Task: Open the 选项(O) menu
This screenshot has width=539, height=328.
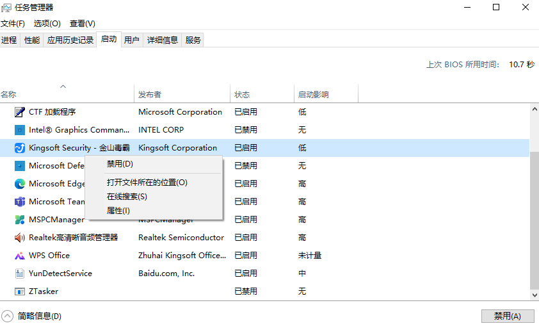Action: point(47,24)
